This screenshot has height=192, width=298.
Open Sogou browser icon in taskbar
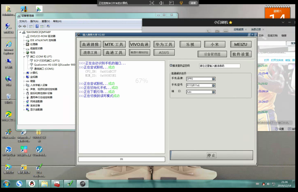coord(19,184)
